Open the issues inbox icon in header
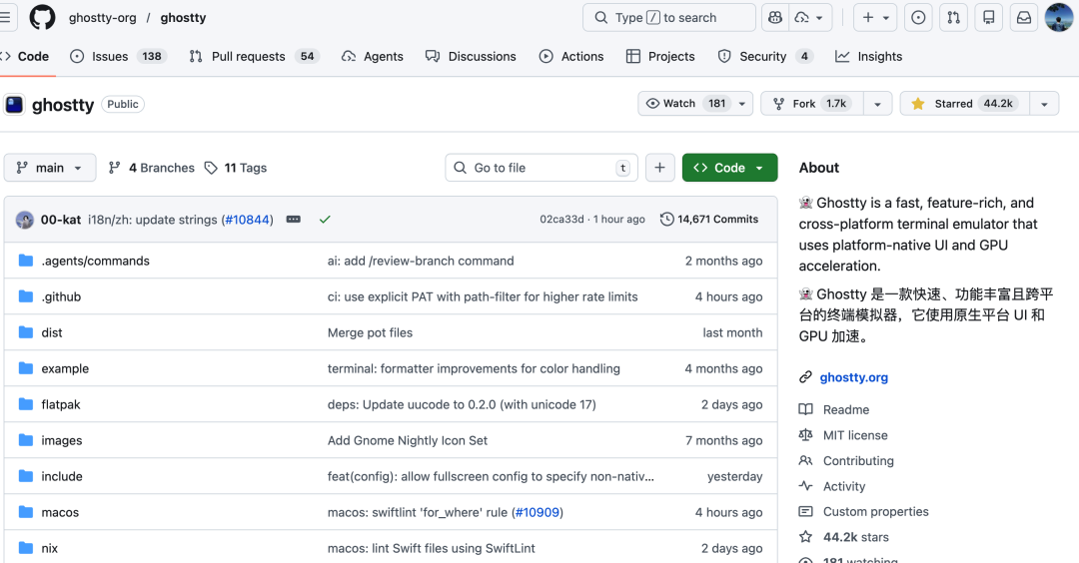 pos(918,17)
